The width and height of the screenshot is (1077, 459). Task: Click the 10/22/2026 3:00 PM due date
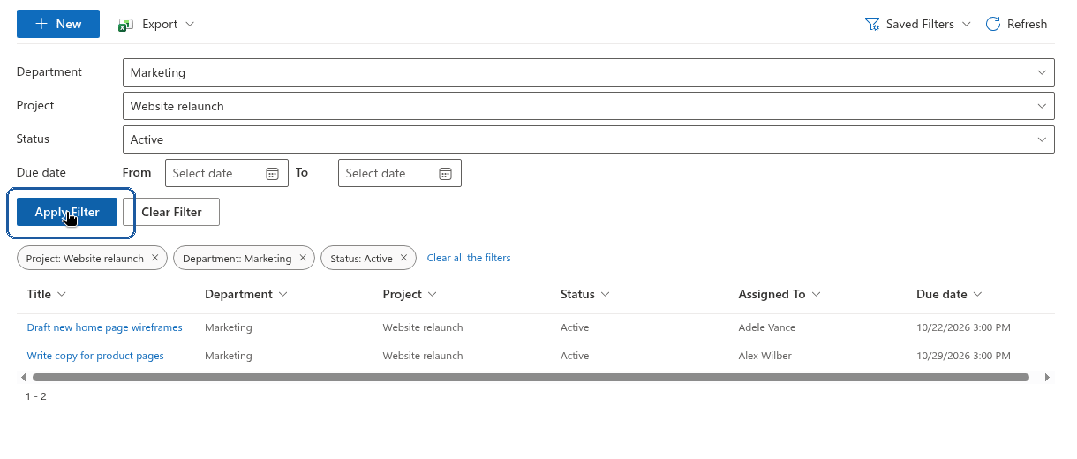(963, 327)
